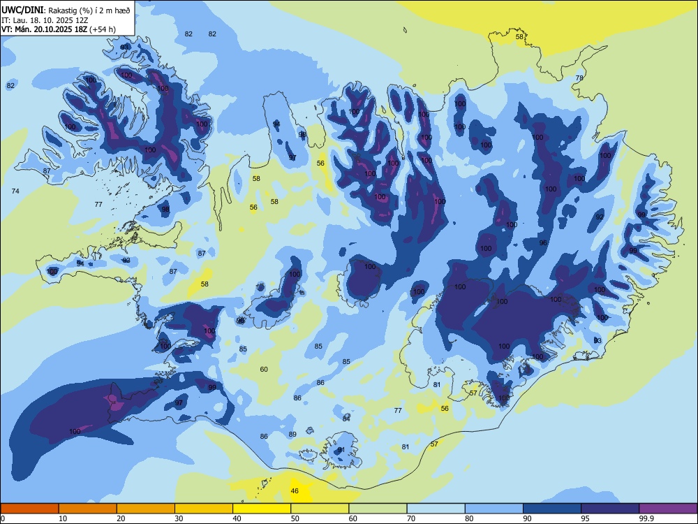
Task: Click the 50–60% pale yellow legend swatch
Action: click(x=320, y=509)
